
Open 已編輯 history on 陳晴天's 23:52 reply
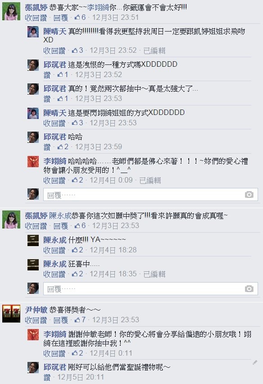coord(154,50)
